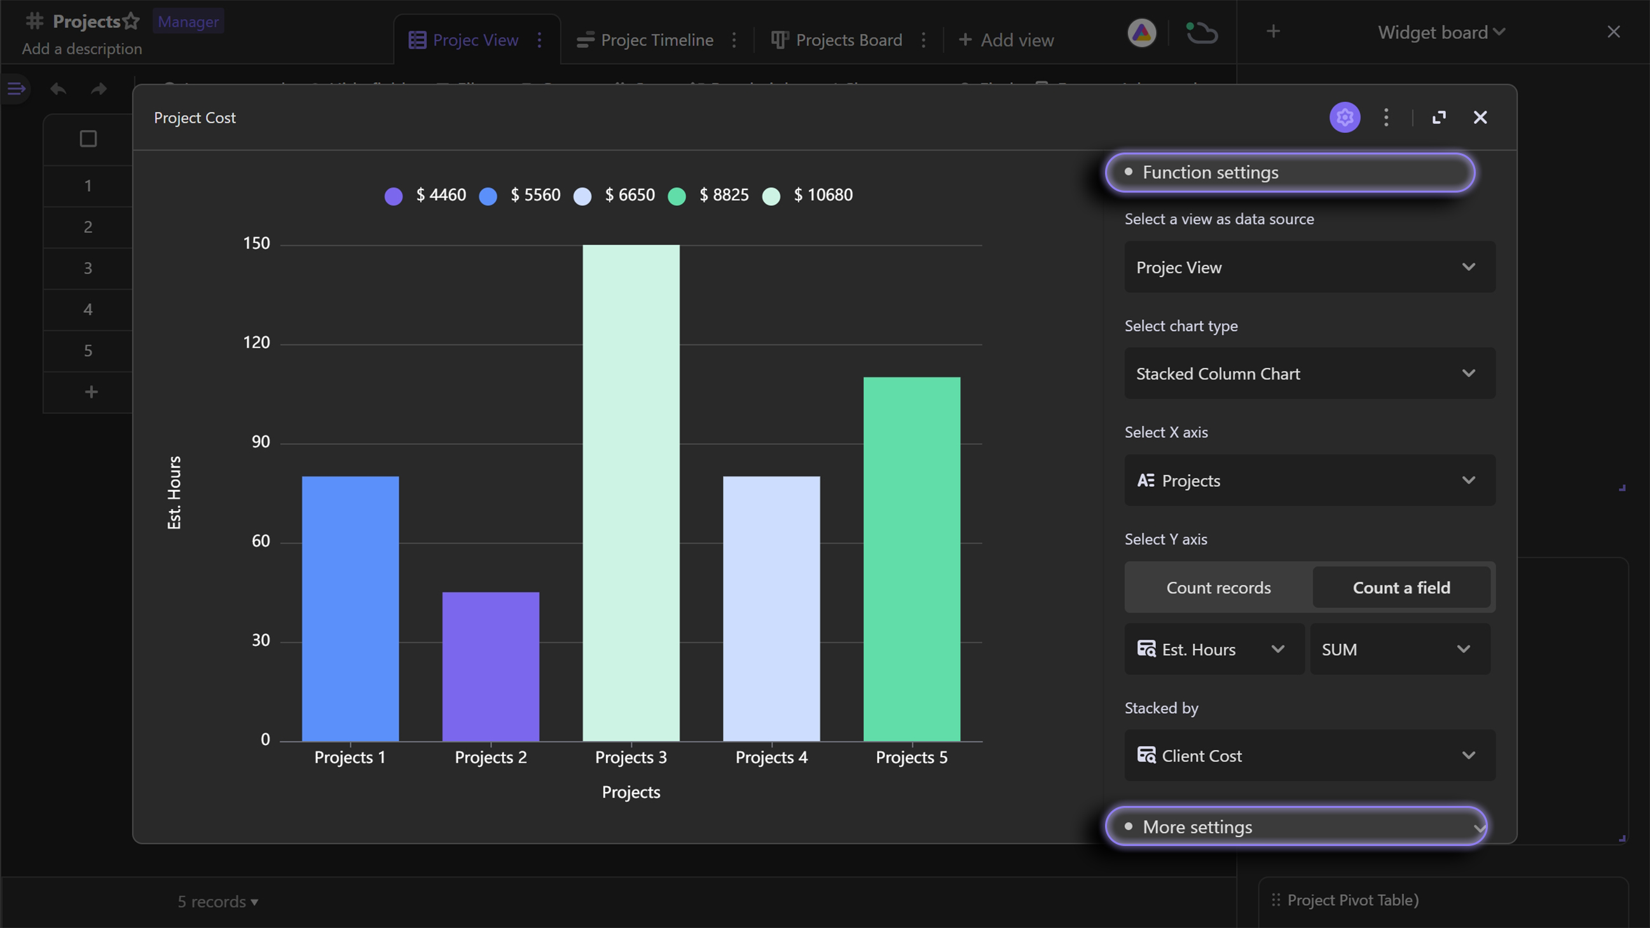Click the Est. Hours field icon on Y axis
This screenshot has height=928, width=1650.
[x=1147, y=649]
